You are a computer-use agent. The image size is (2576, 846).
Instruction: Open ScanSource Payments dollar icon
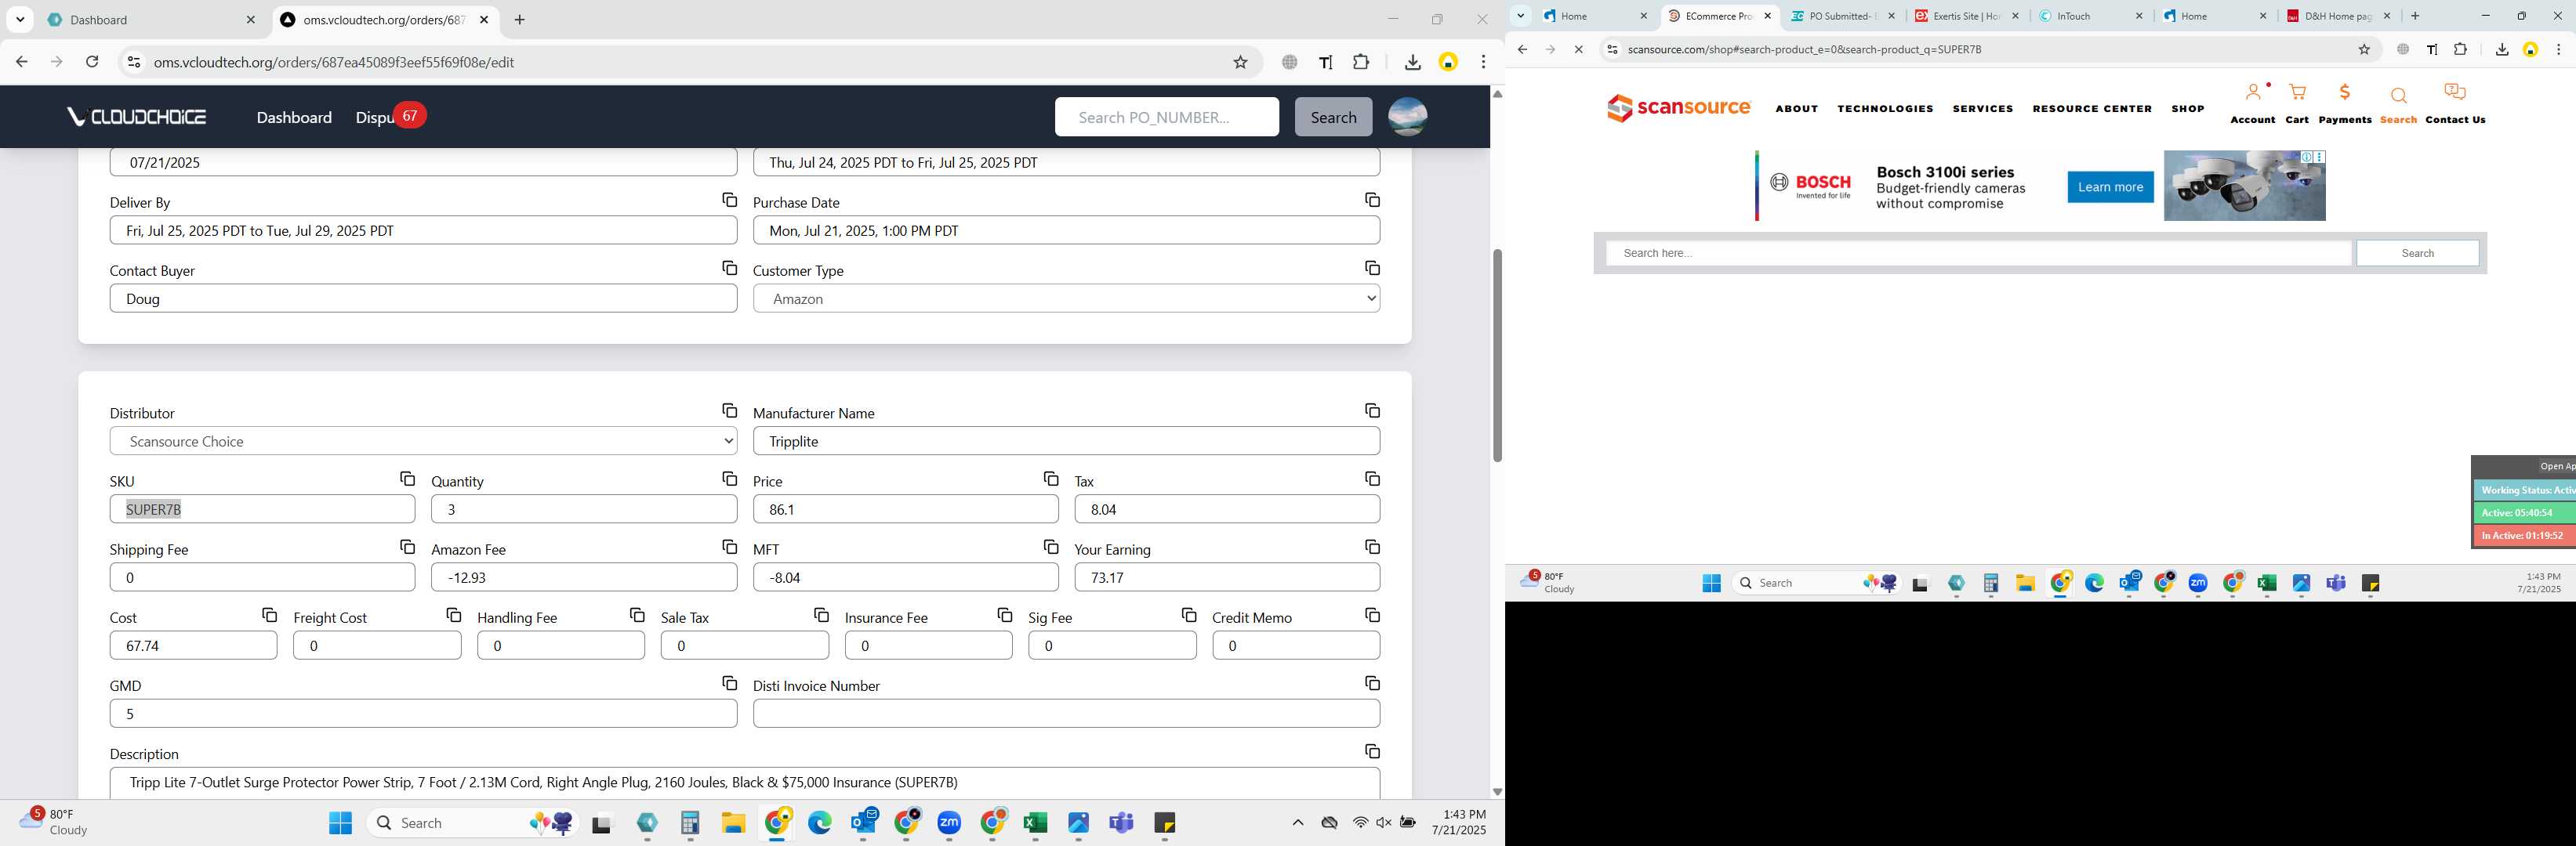click(2345, 93)
